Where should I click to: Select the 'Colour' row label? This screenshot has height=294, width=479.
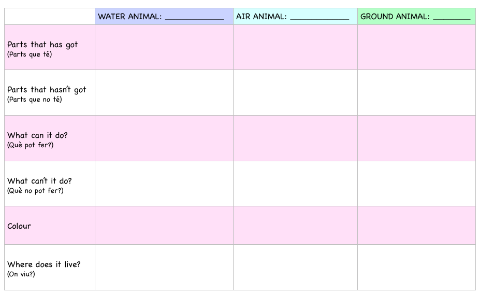click(x=19, y=226)
